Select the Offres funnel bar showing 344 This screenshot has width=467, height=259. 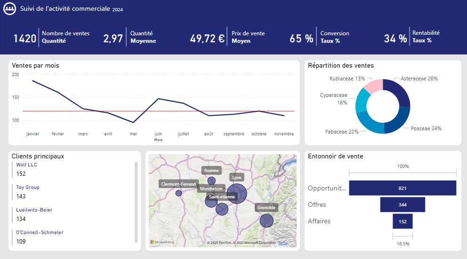(x=402, y=204)
